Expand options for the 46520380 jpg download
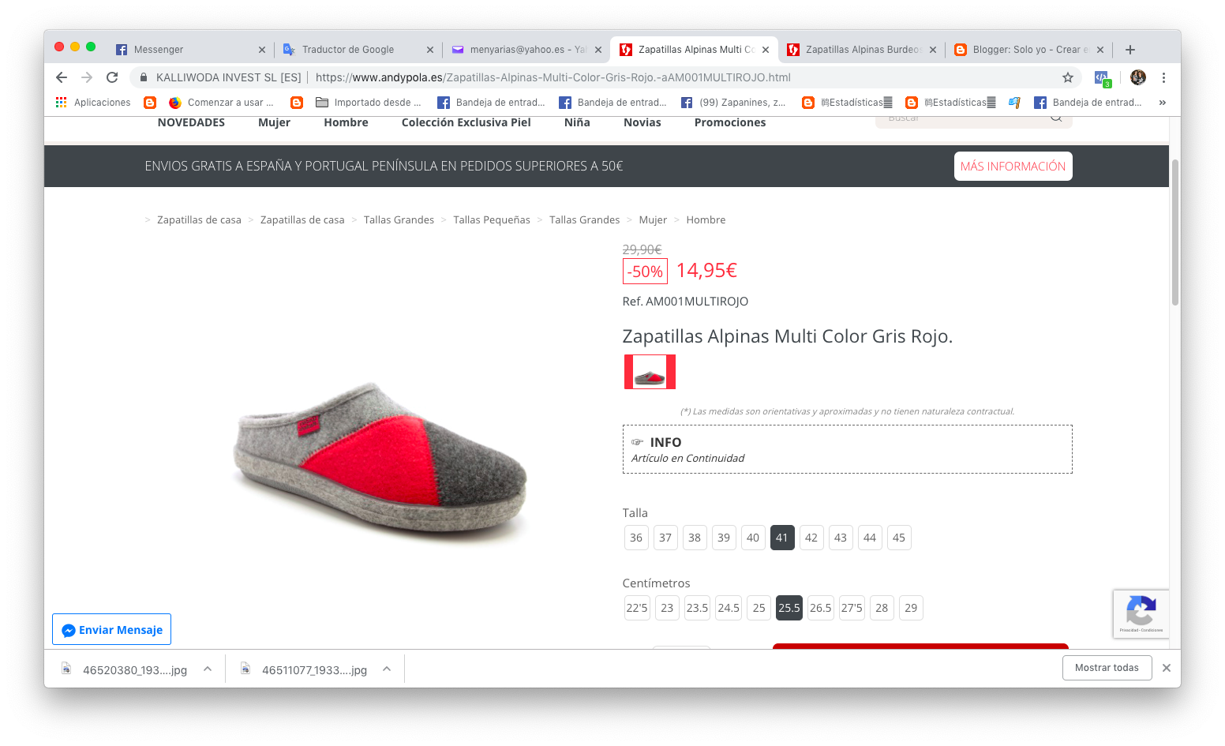Image resolution: width=1225 pixels, height=746 pixels. [x=208, y=669]
